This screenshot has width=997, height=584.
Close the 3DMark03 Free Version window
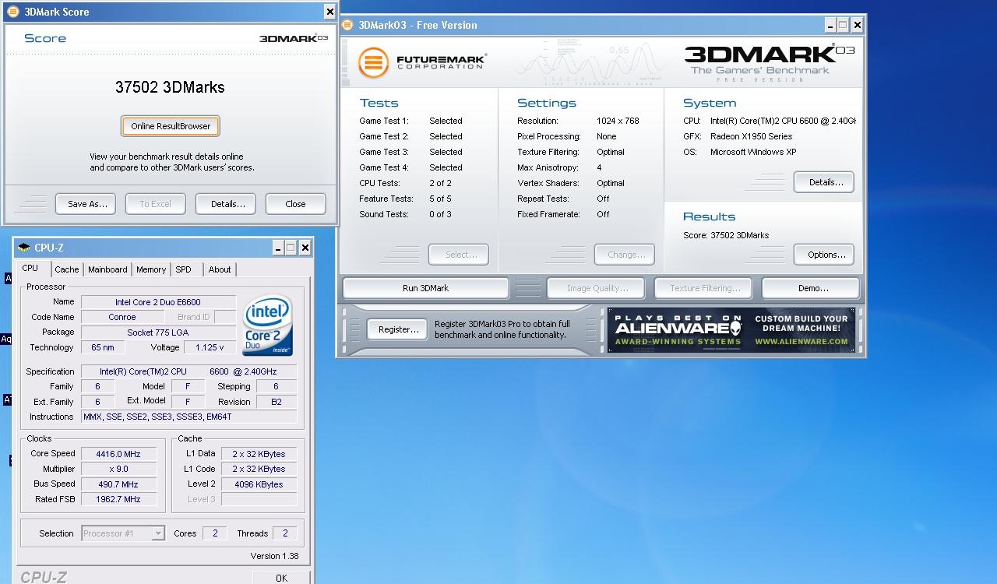coord(857,25)
